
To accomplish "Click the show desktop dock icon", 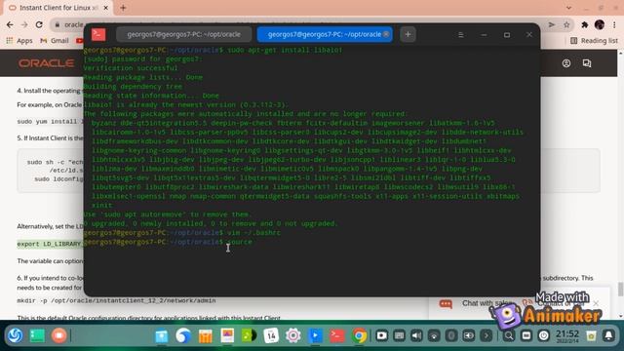I will coord(526,335).
